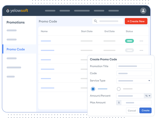The width and height of the screenshot is (156, 118).
Task: Focus the Promotion Title input field
Action: point(134,66)
